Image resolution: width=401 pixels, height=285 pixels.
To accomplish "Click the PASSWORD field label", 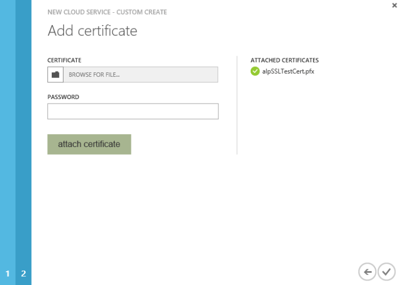I will [x=63, y=97].
